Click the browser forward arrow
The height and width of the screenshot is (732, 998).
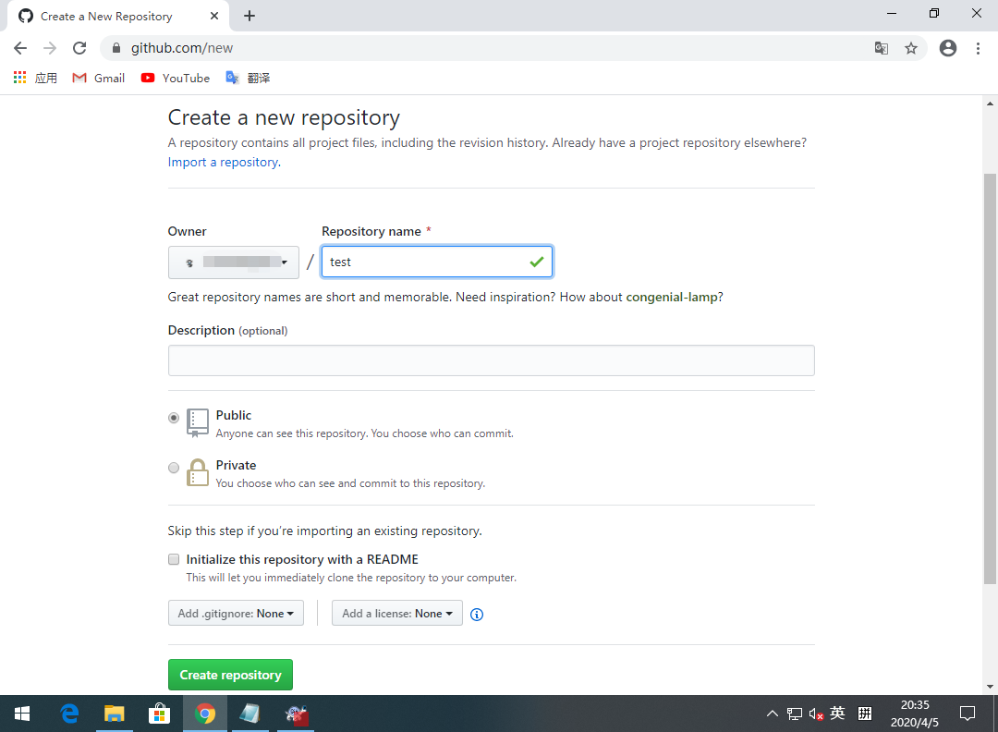point(50,48)
